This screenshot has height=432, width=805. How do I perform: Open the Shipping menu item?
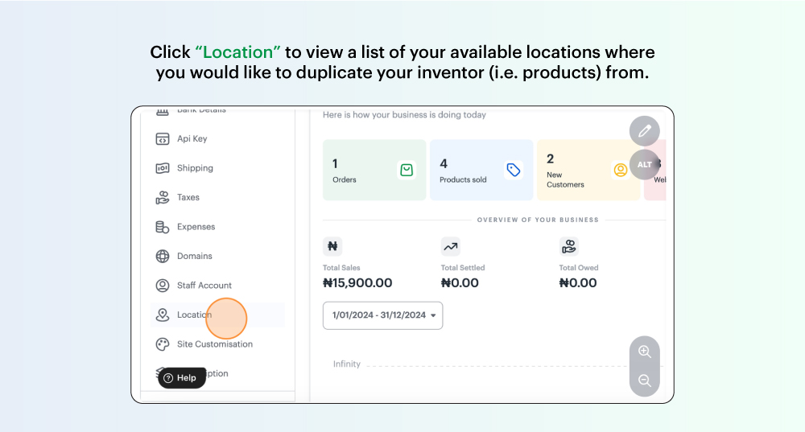click(x=195, y=168)
